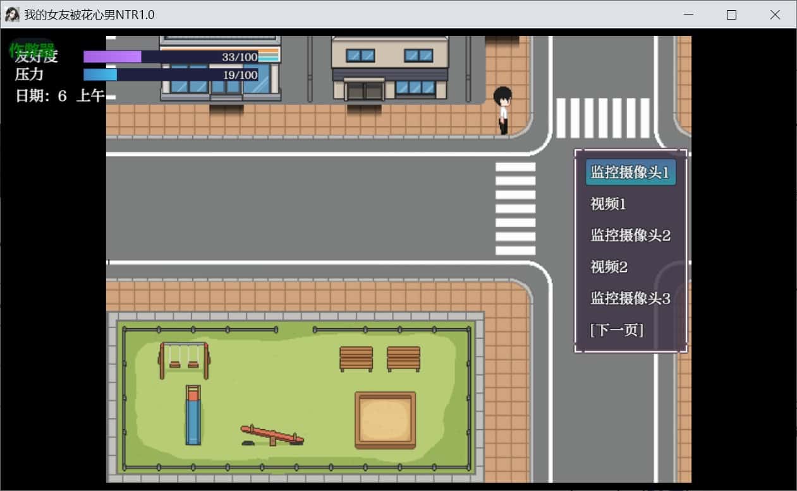Click the blue glass store entrance

[x=226, y=88]
